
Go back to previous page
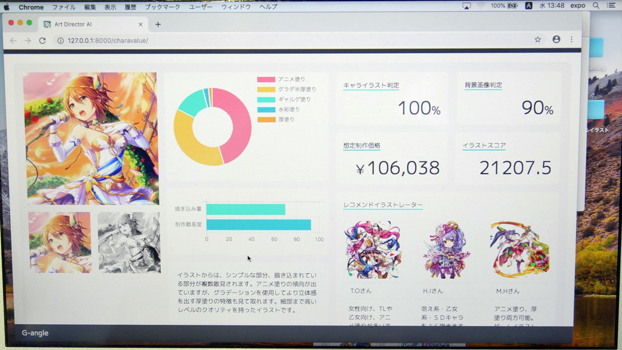13,41
